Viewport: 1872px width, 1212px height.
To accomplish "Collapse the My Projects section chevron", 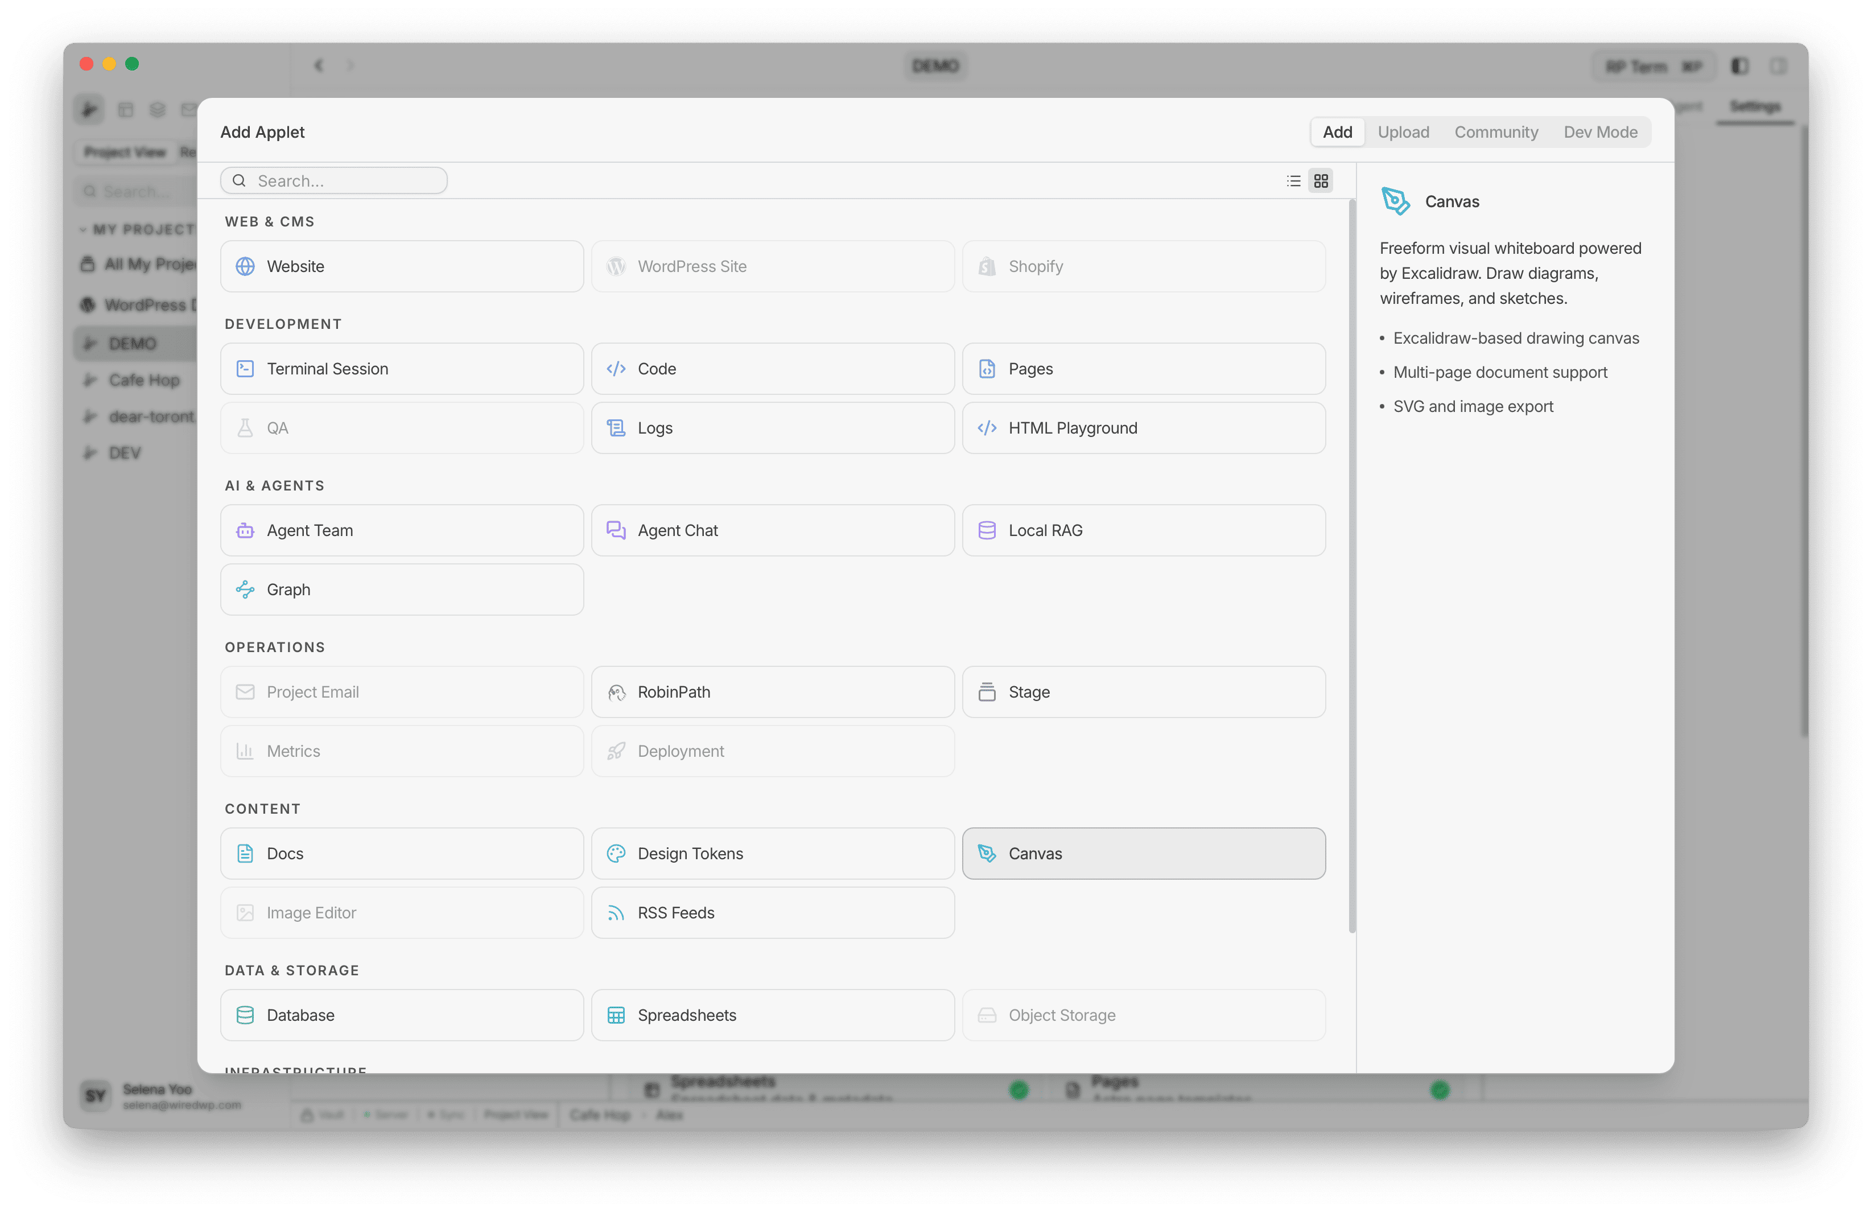I will pos(84,230).
